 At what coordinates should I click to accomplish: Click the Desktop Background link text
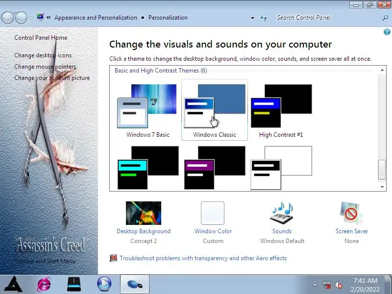point(144,231)
